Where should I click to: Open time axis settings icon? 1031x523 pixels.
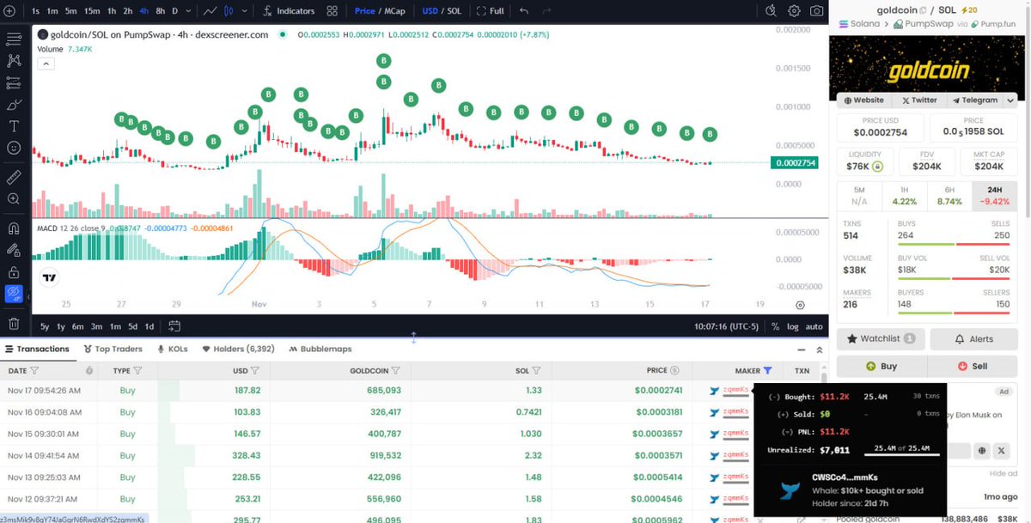(x=801, y=305)
